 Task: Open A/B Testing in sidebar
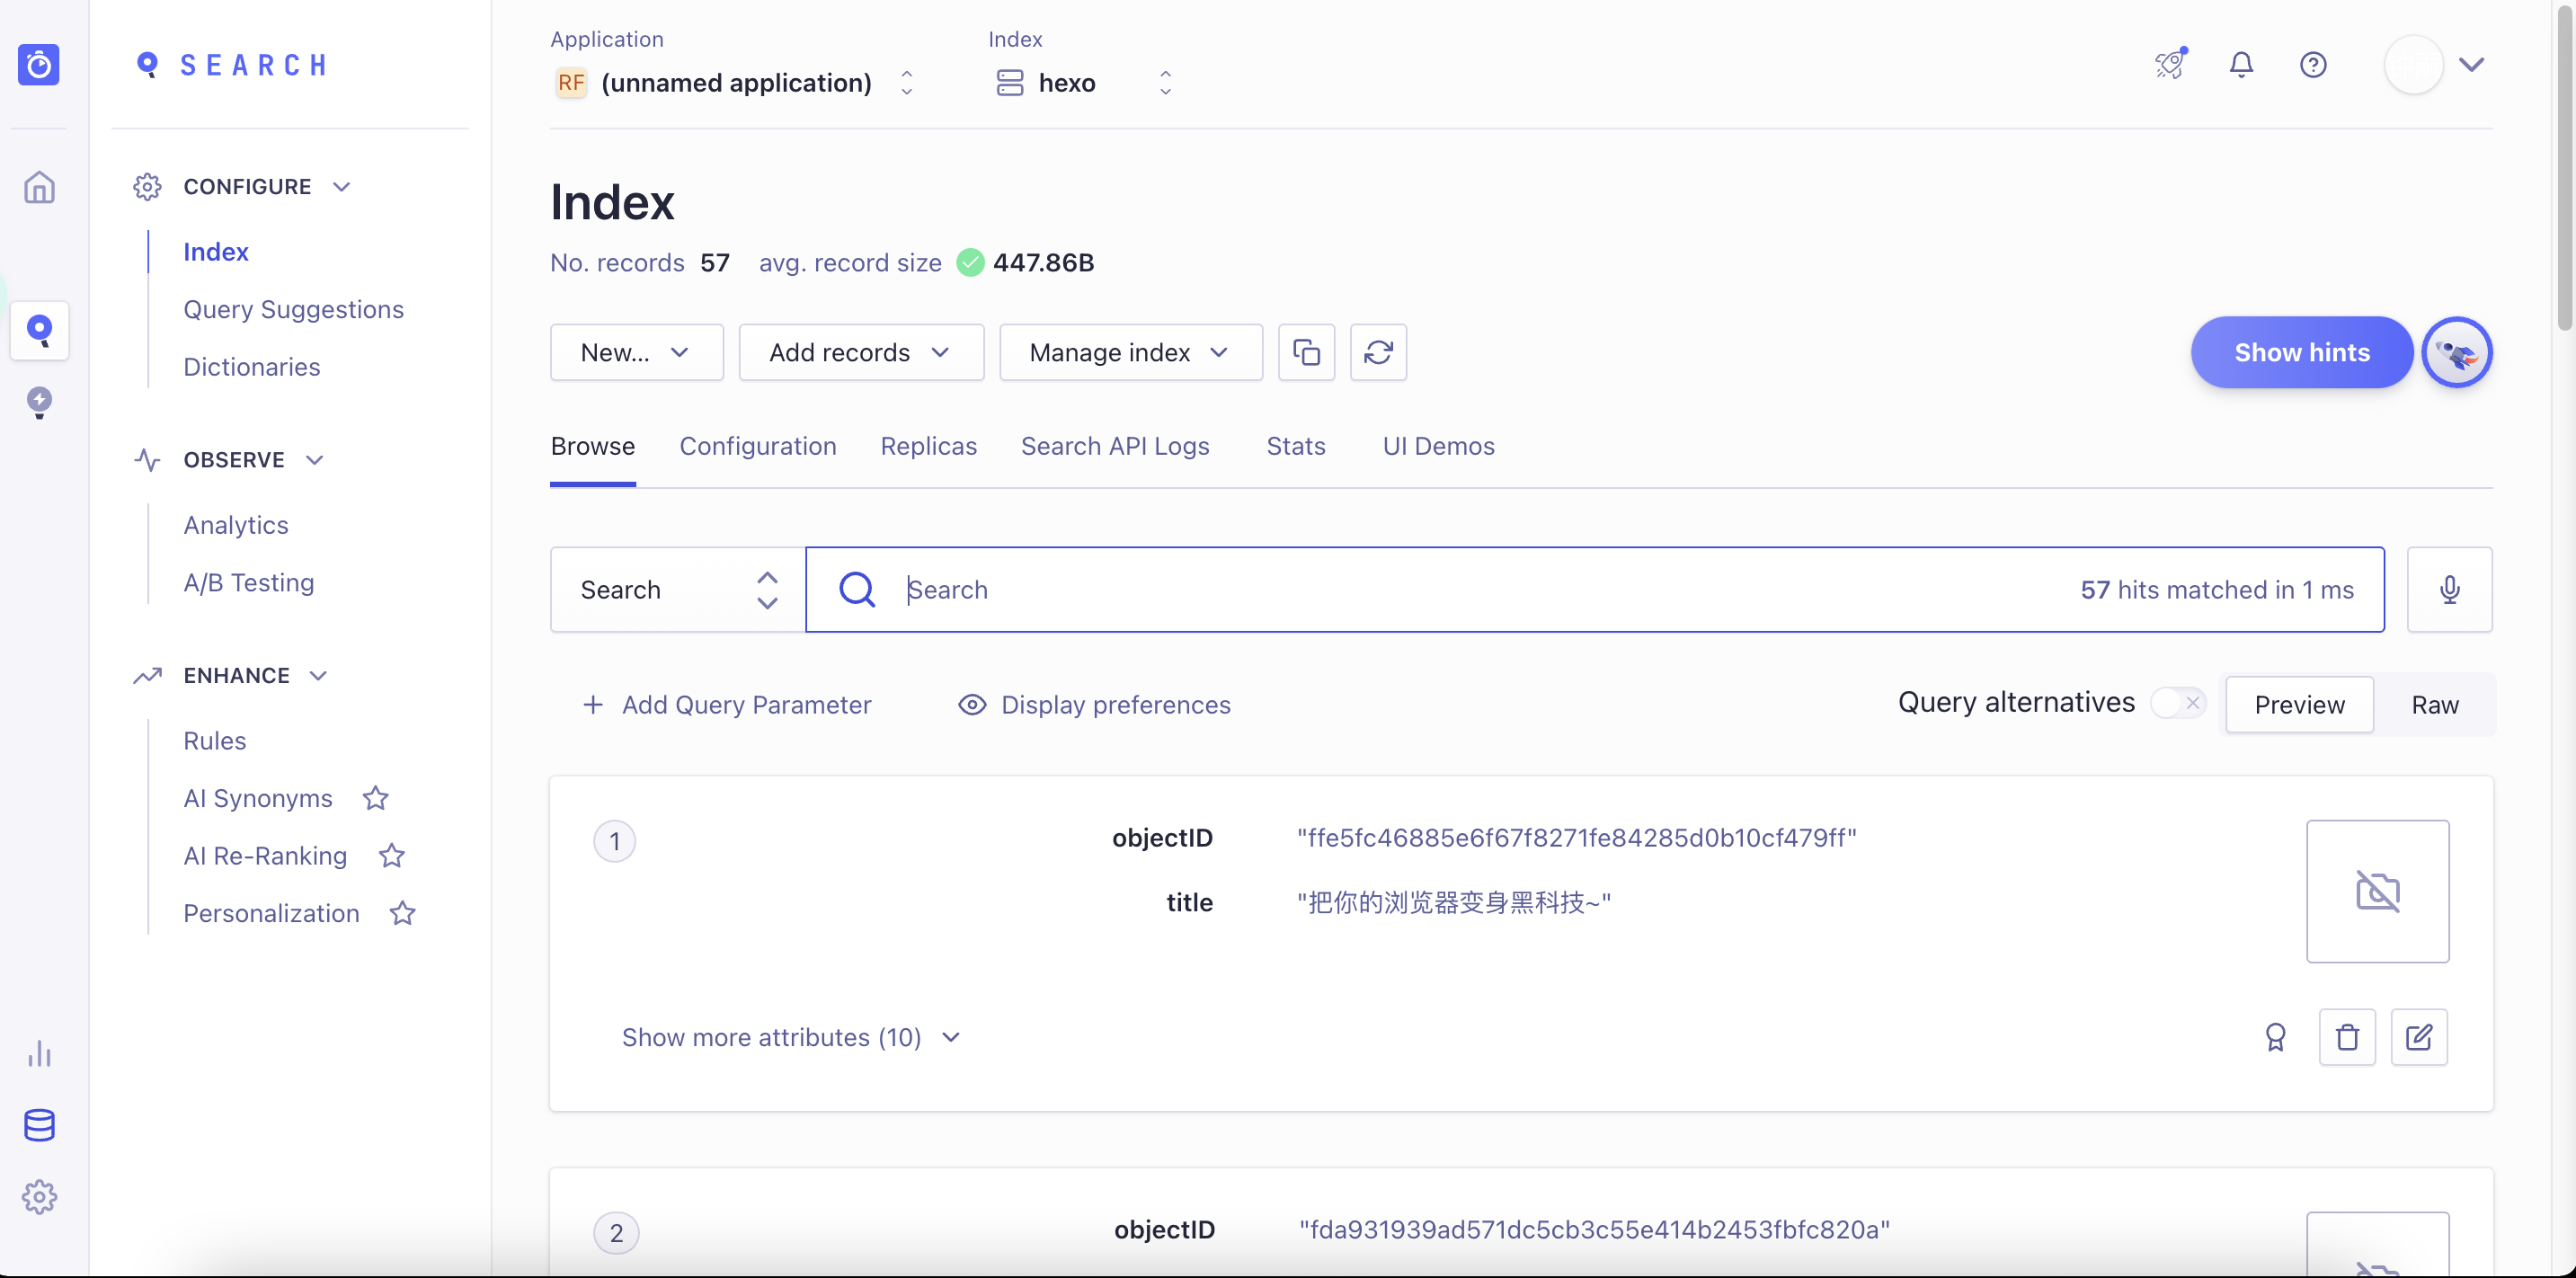click(x=249, y=582)
